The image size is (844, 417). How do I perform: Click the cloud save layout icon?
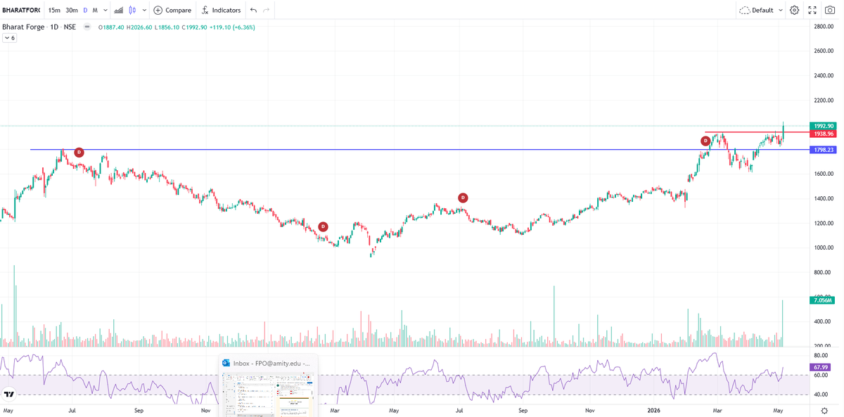tap(744, 10)
